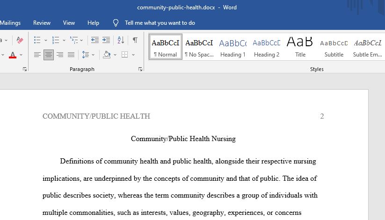Click the title Community/Public Health Nursing
Viewport: 385px width, 220px height.
[x=183, y=139]
